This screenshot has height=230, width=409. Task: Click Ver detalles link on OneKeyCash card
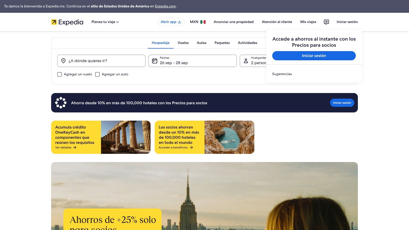66,147
